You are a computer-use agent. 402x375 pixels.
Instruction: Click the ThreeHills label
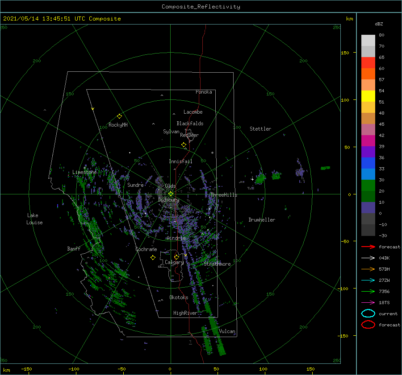[x=224, y=195]
